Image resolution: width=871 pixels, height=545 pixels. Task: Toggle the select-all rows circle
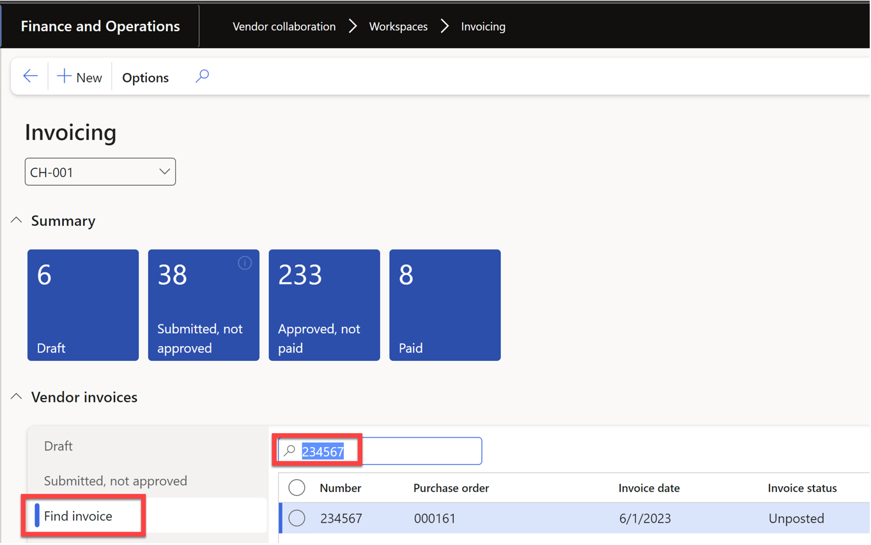297,488
